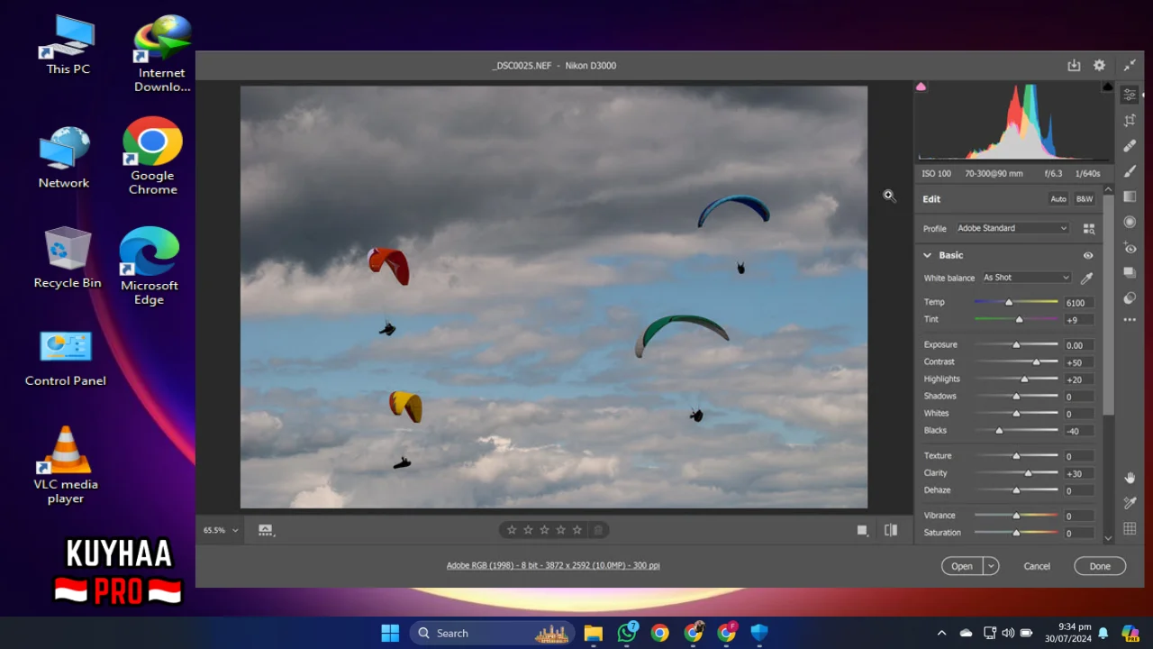
Task: Click the Blacks slider handle
Action: coord(999,430)
